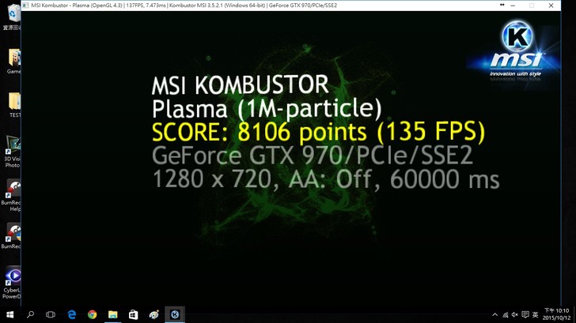Open the clock showing 2015/10/12
The height and width of the screenshot is (323, 576).
(x=556, y=314)
